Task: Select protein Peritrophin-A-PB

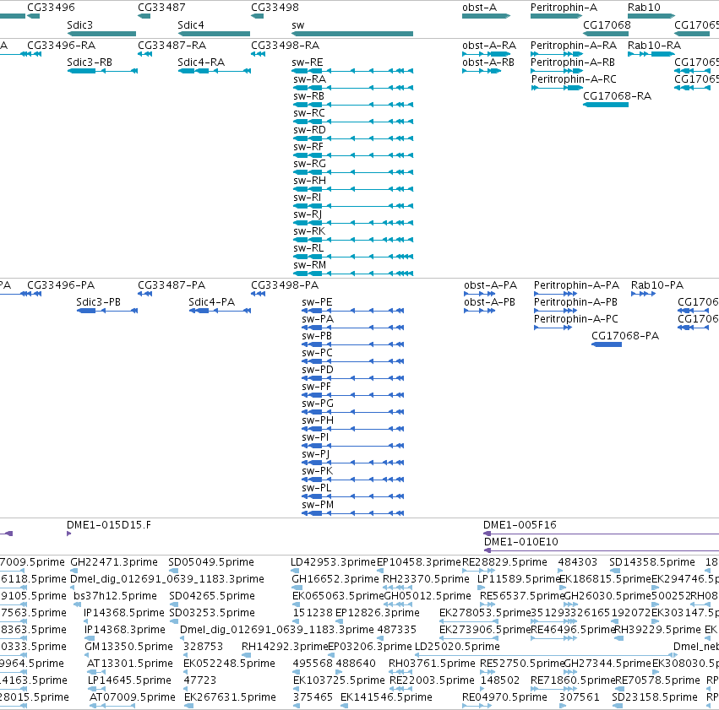Action: [555, 311]
